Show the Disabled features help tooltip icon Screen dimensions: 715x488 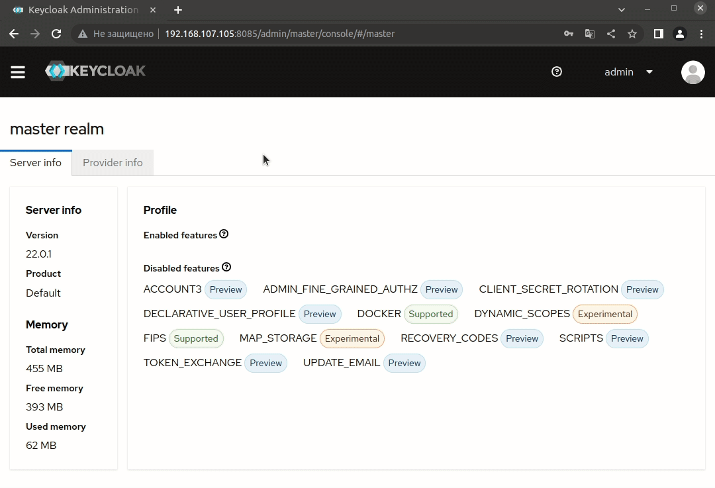pos(226,268)
